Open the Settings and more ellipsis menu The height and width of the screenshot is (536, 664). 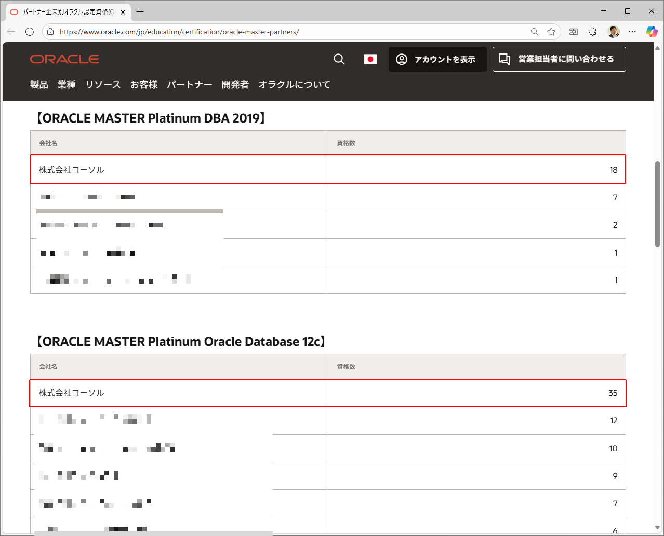[632, 32]
